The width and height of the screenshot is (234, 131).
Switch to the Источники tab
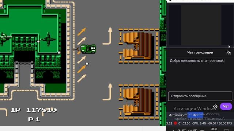(x=177, y=115)
